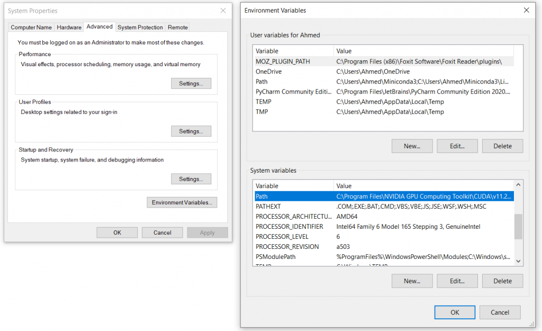The height and width of the screenshot is (331, 542).
Task: Close the System Properties window
Action: (223, 11)
